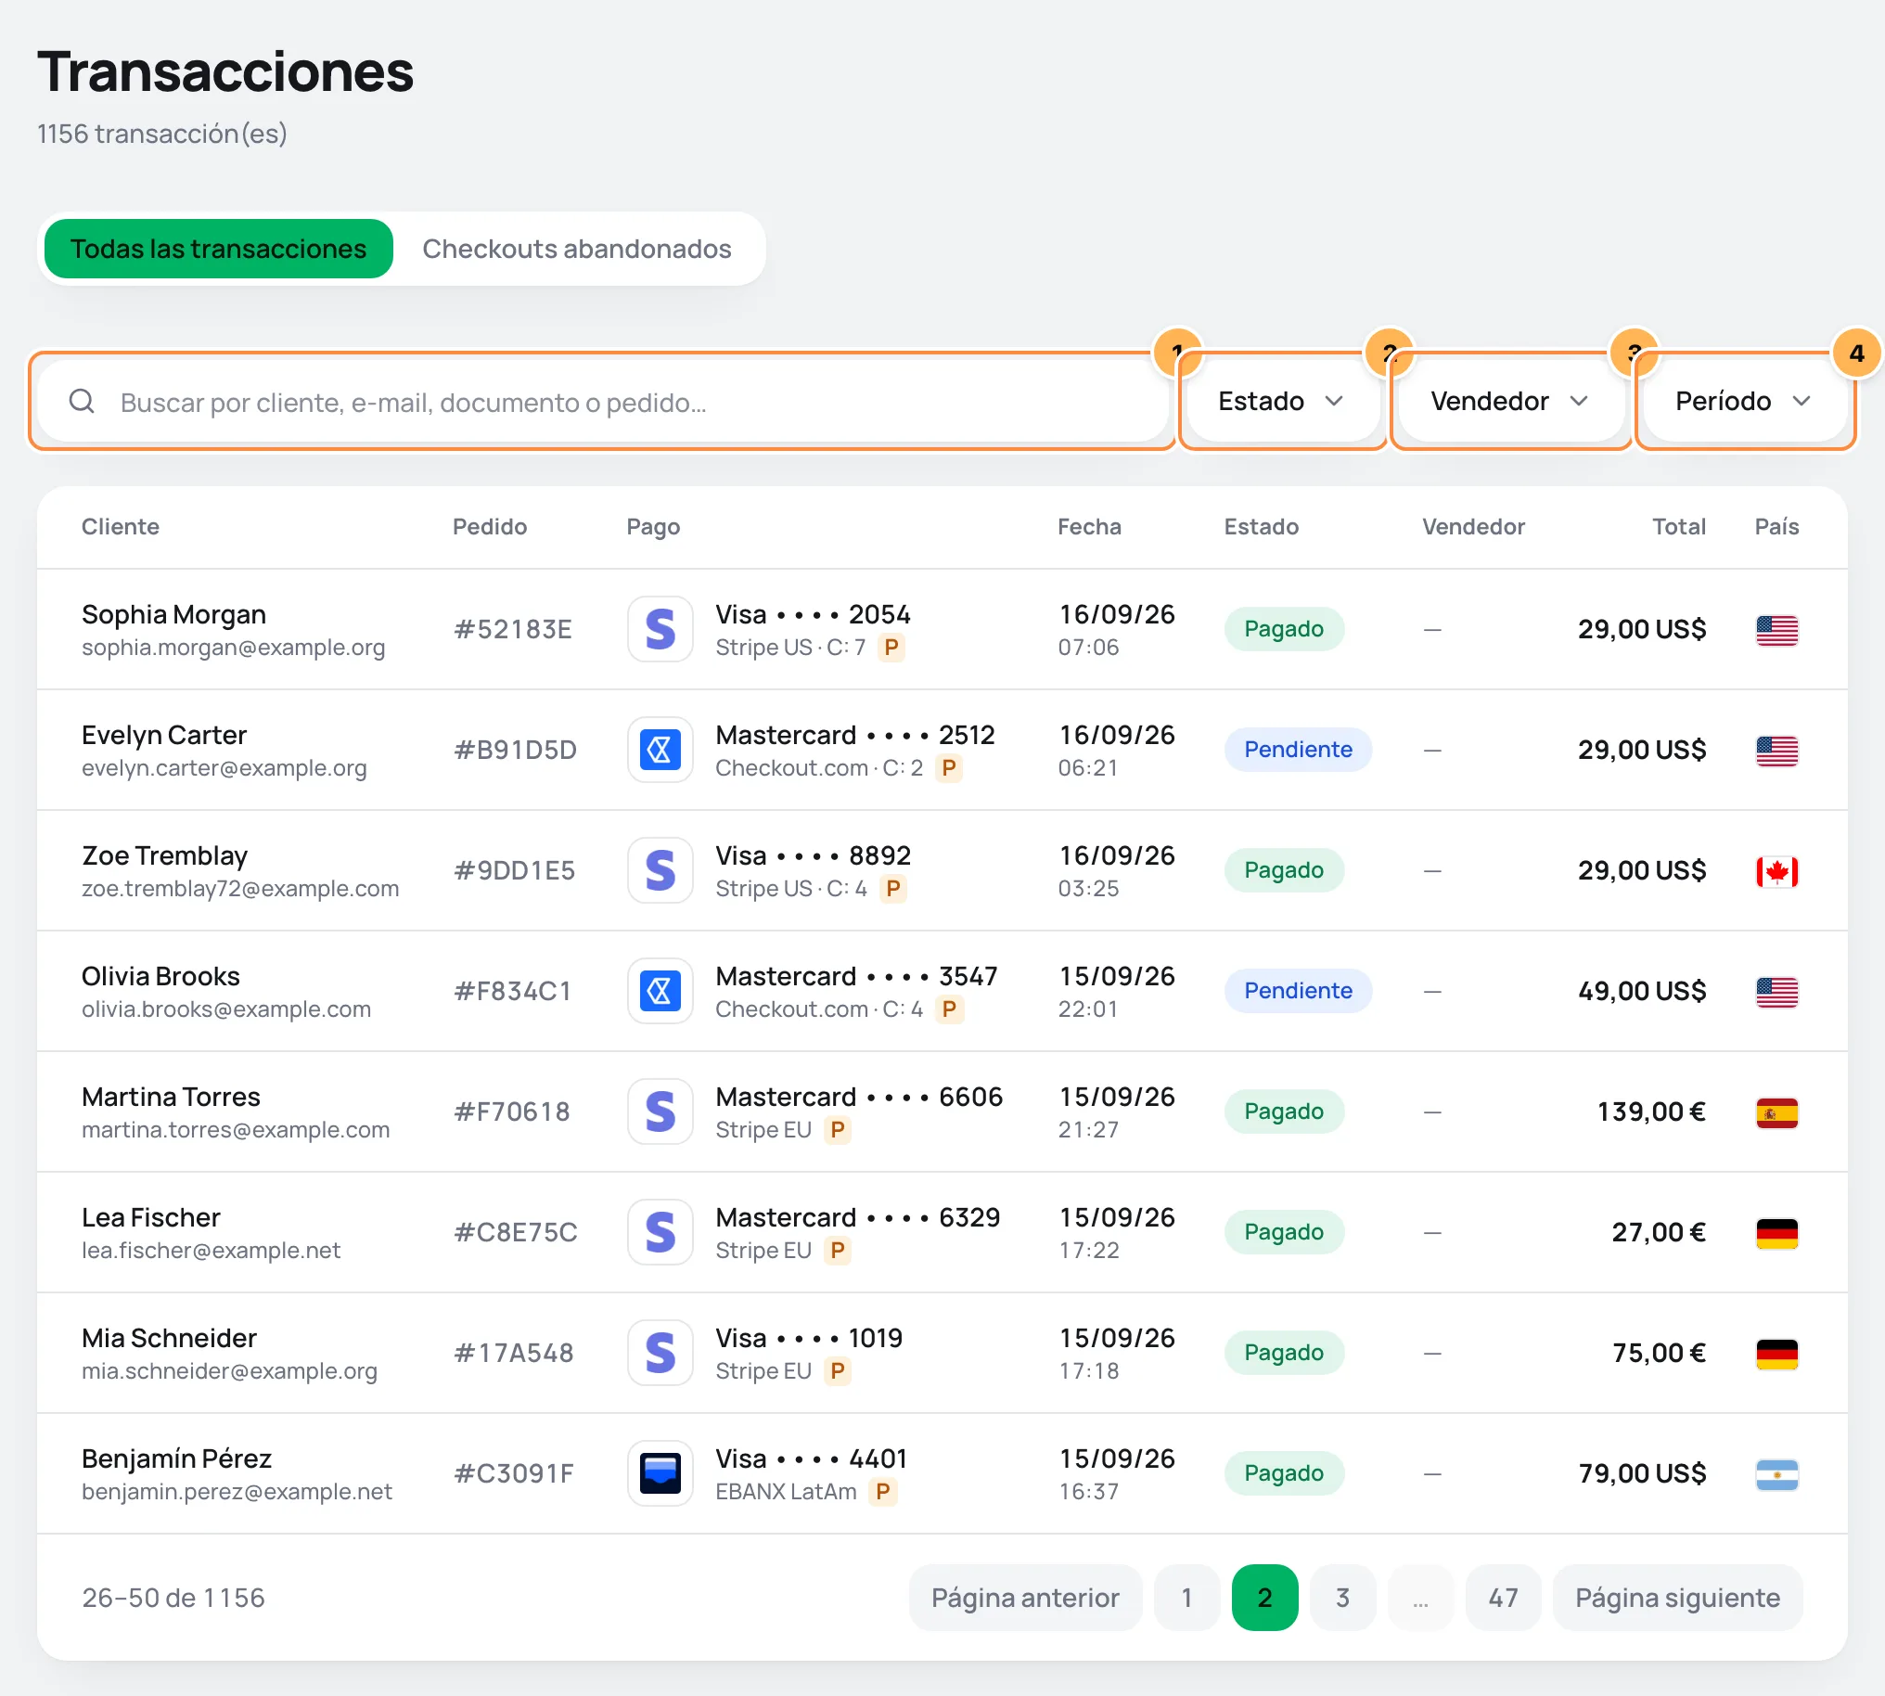1885x1696 pixels.
Task: Click Checkout.com logo in Olivia Brooks row
Action: [660, 991]
